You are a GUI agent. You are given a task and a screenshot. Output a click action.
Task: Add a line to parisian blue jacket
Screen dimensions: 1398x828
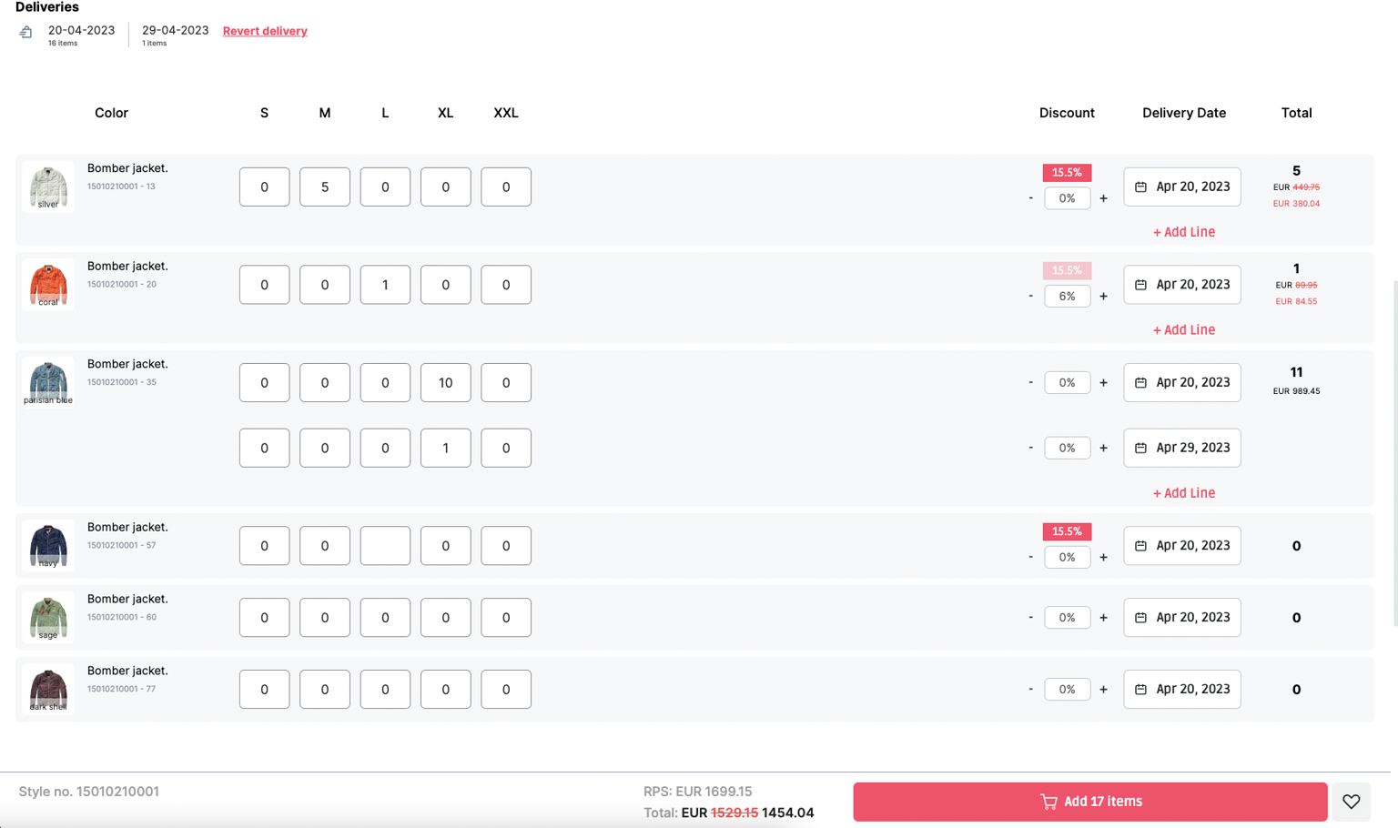coord(1183,493)
